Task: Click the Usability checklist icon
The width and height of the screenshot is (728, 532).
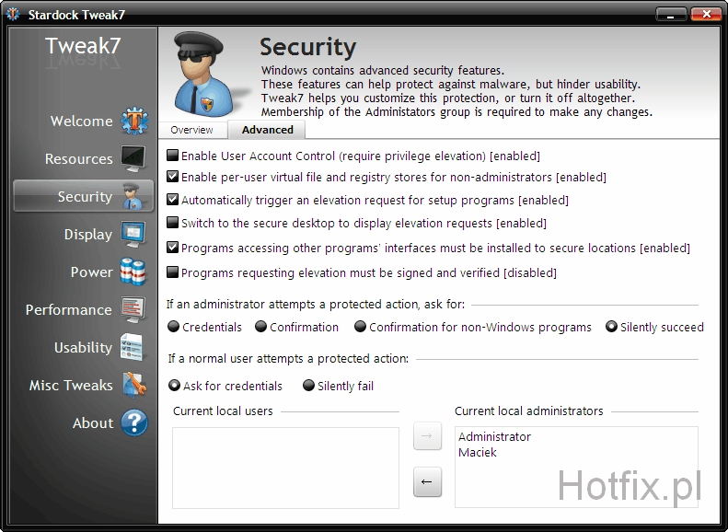Action: [x=133, y=347]
